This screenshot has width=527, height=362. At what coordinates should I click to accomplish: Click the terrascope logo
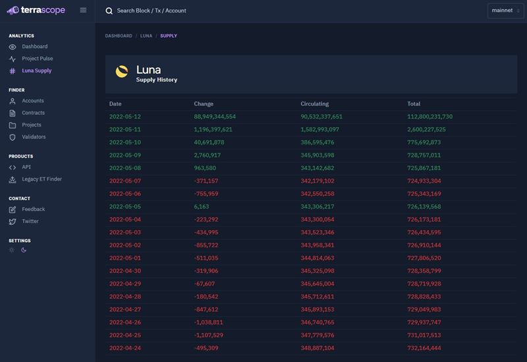pyautogui.click(x=36, y=11)
